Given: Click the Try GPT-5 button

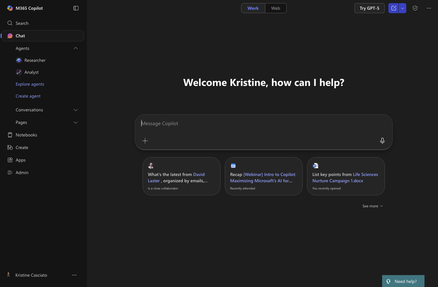Looking at the screenshot, I should (369, 8).
